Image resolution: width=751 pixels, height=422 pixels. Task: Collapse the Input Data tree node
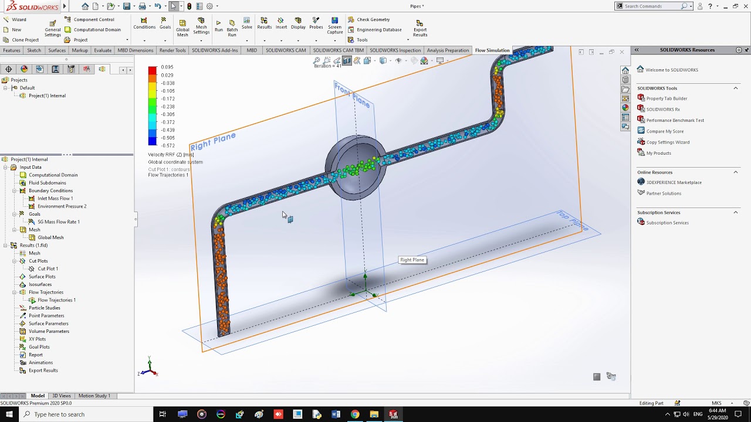click(x=5, y=167)
